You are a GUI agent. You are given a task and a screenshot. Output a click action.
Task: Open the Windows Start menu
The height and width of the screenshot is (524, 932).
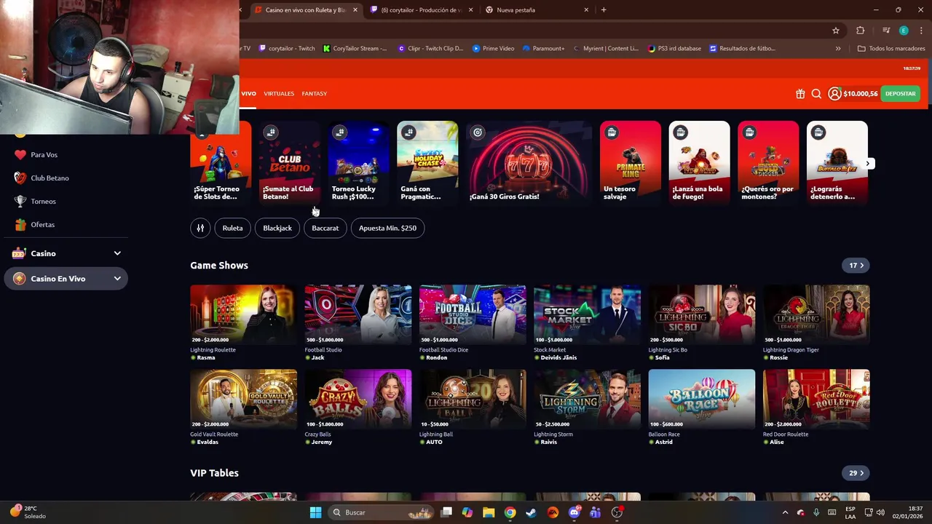click(x=315, y=512)
